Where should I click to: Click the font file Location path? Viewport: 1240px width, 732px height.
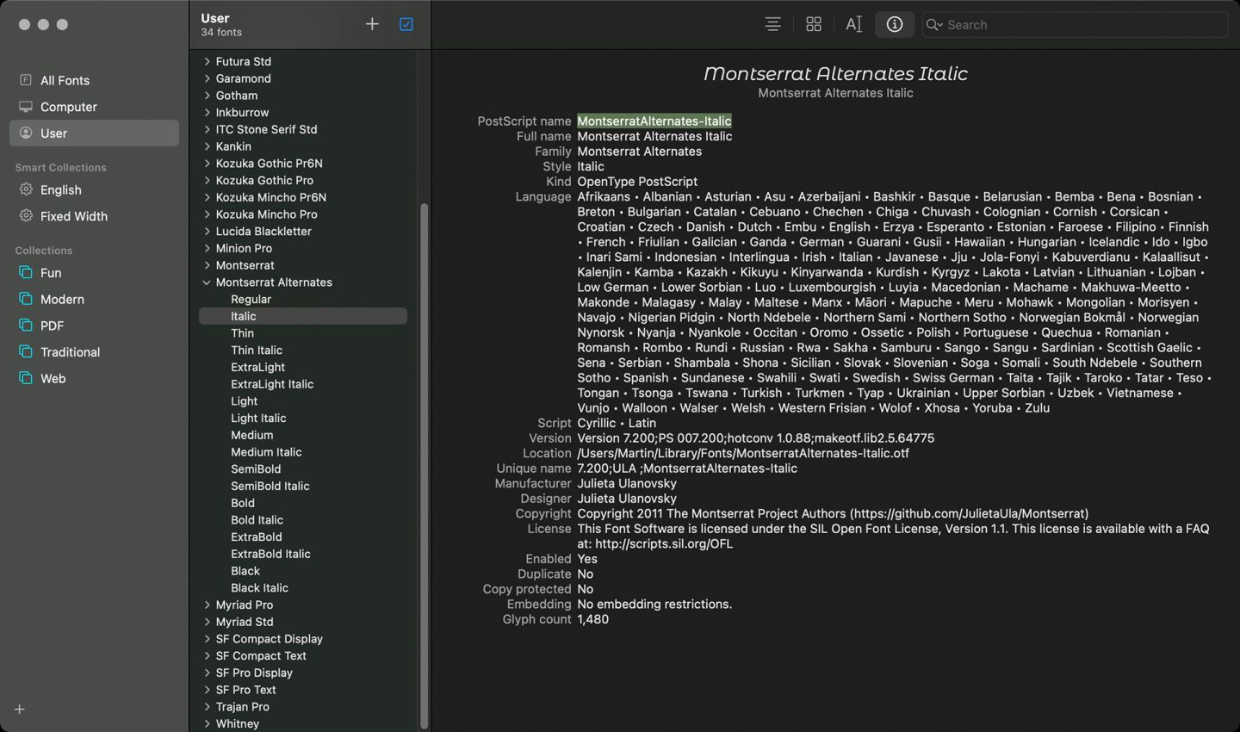(x=743, y=453)
